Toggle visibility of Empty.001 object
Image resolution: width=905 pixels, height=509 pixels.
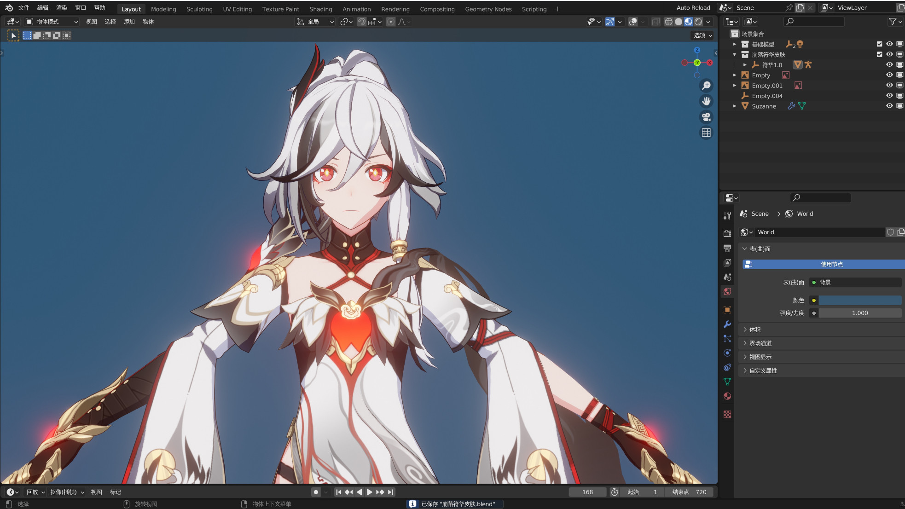tap(889, 86)
